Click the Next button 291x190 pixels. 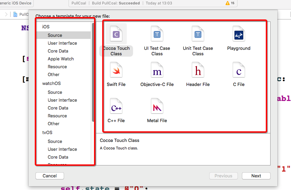[256, 176]
